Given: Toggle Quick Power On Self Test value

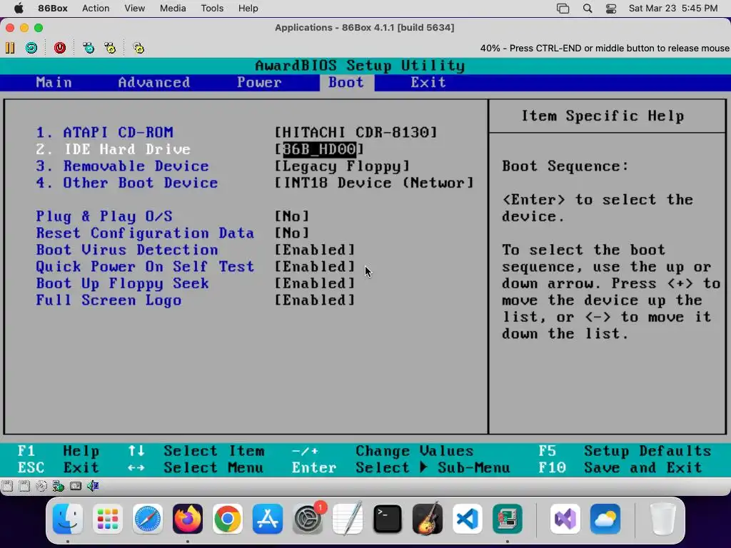Looking at the screenshot, I should click(315, 267).
